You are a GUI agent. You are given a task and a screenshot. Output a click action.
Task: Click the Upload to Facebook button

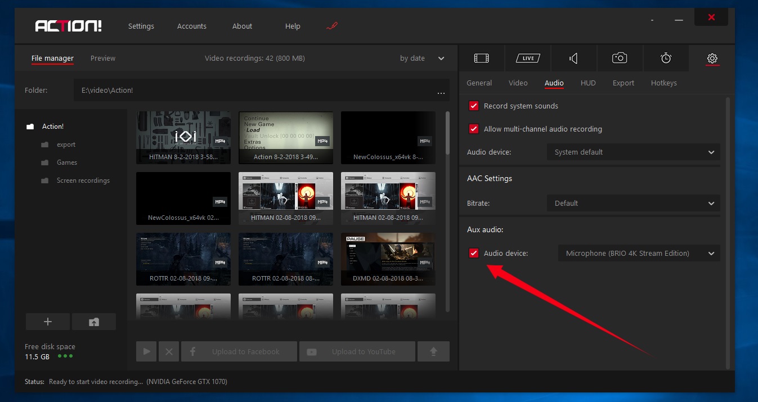coord(239,351)
